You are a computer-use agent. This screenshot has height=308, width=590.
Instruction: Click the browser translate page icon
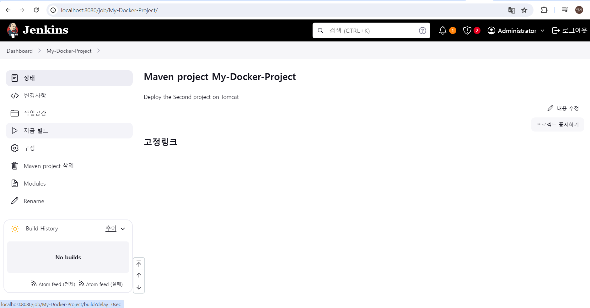[512, 10]
